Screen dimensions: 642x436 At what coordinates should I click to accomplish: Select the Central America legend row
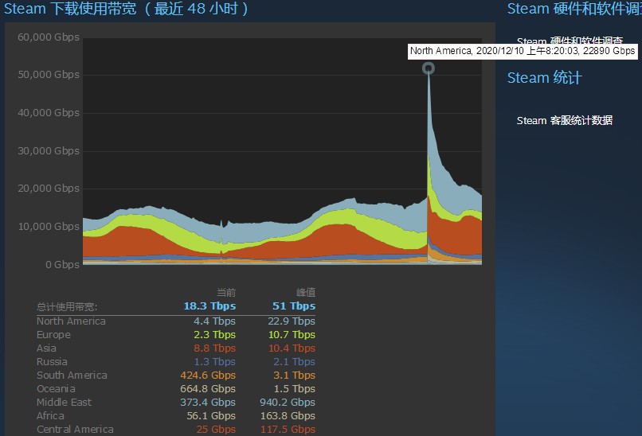(176, 429)
